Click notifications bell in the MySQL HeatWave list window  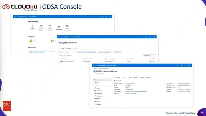coord(143,37)
